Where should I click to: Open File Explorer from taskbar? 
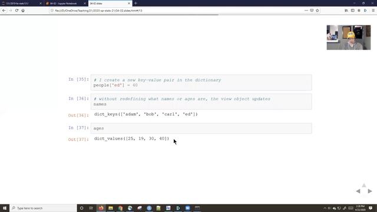coord(111,208)
